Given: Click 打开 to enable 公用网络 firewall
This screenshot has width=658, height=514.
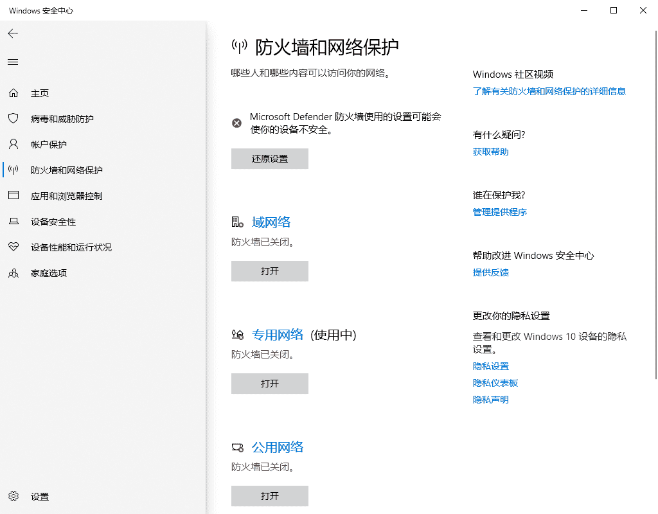Looking at the screenshot, I should coord(269,496).
